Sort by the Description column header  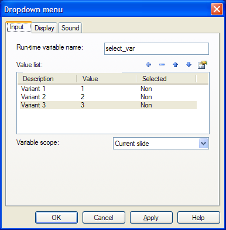tap(47, 79)
